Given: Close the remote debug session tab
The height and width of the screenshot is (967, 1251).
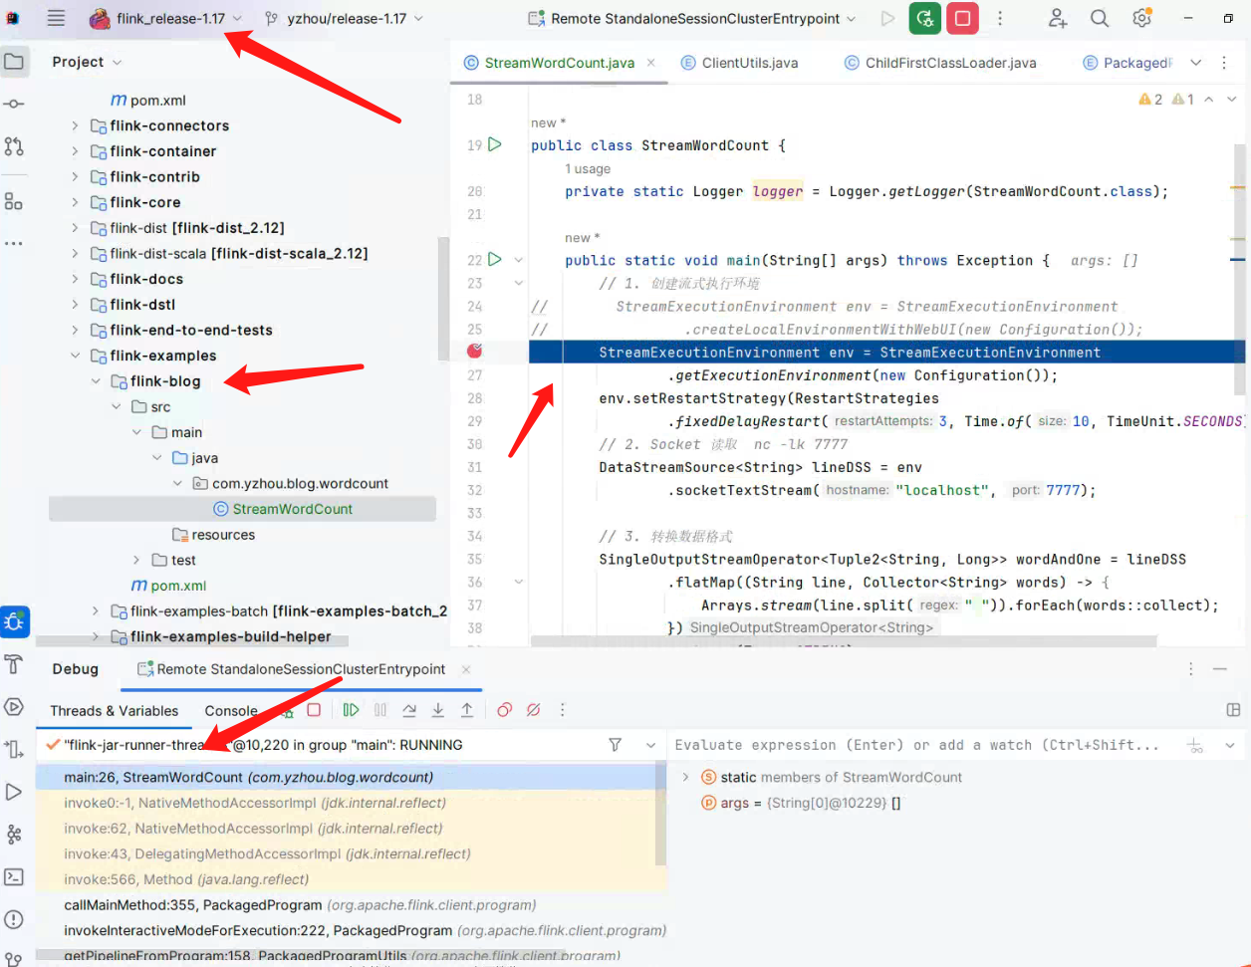Looking at the screenshot, I should 465,669.
